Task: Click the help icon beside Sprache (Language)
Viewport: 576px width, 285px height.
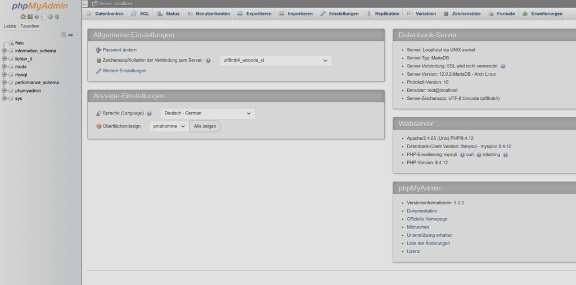Action: pyautogui.click(x=150, y=114)
